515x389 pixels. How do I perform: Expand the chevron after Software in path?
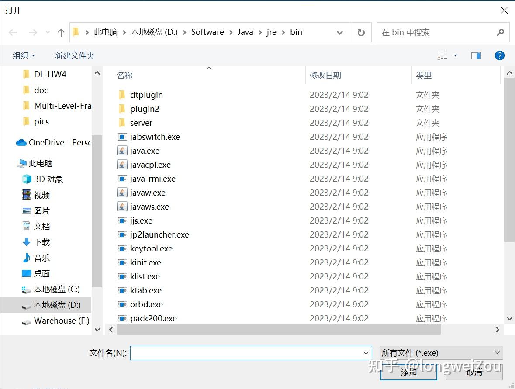[x=231, y=32]
